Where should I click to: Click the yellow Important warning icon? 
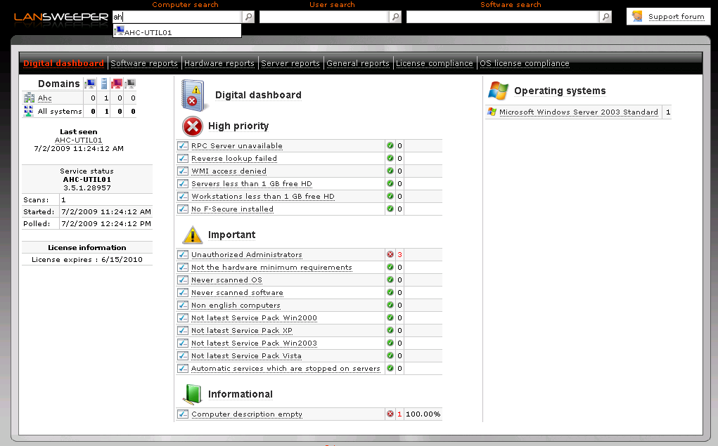coord(192,235)
